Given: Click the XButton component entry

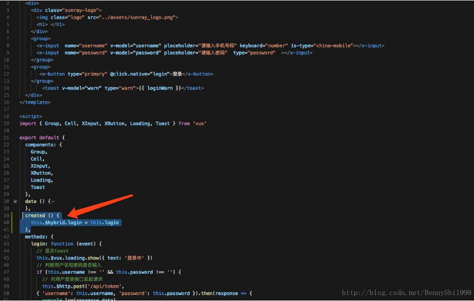Looking at the screenshot, I should tap(41, 173).
